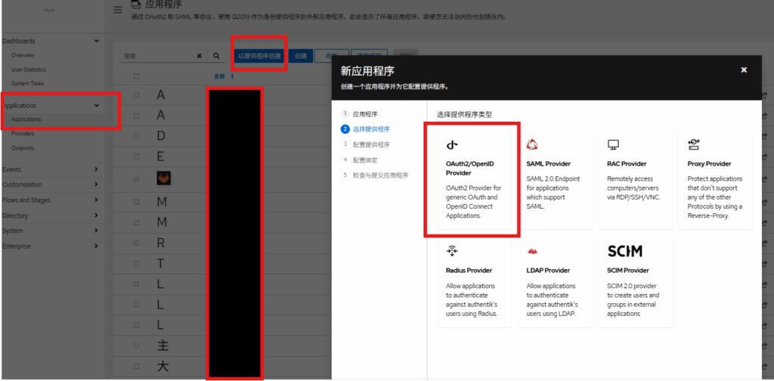774x381 pixels.
Task: Check the first application row checkbox
Action: click(136, 95)
